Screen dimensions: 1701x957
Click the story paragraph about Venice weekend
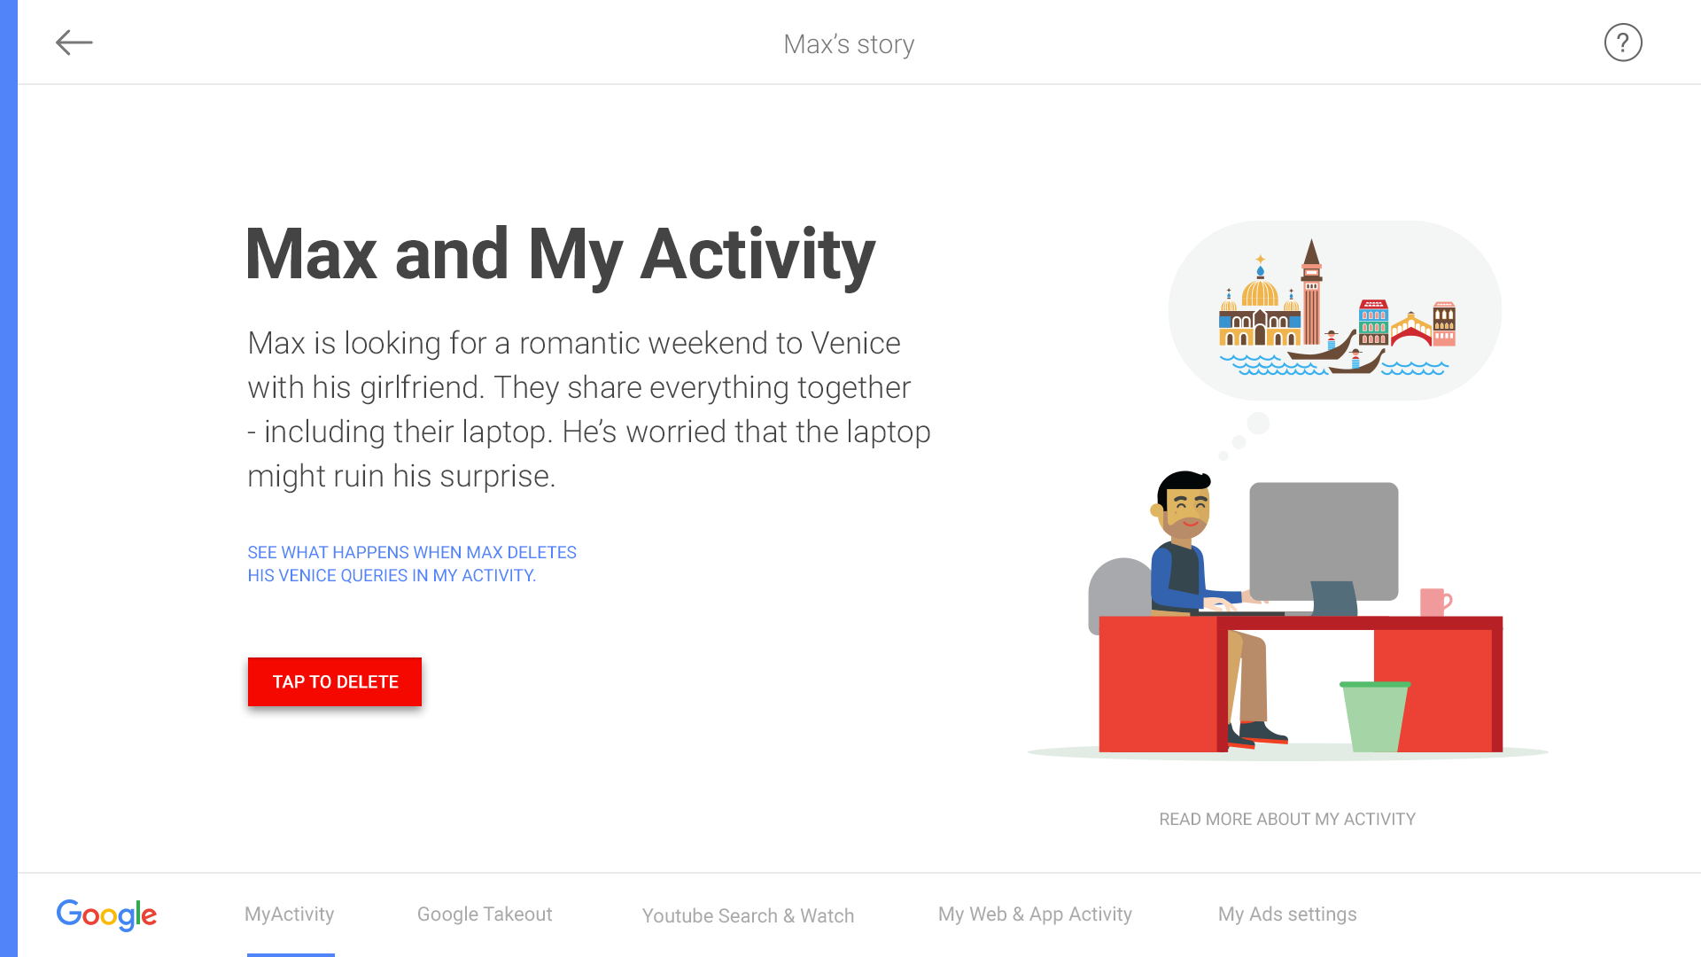588,409
